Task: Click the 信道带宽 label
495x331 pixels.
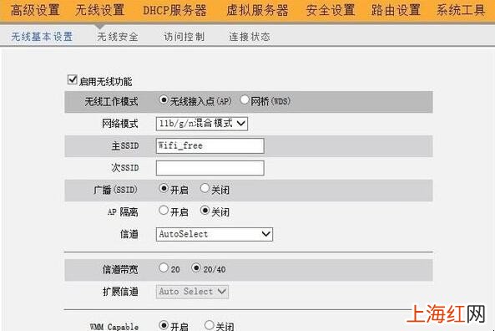Action: tap(120, 270)
